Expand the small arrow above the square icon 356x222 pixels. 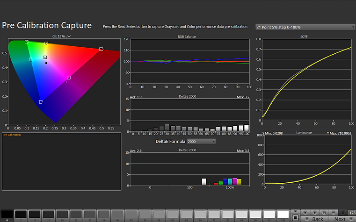tap(295, 211)
